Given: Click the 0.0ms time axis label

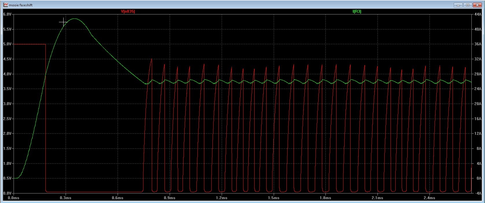Looking at the screenshot, I should tap(14, 198).
